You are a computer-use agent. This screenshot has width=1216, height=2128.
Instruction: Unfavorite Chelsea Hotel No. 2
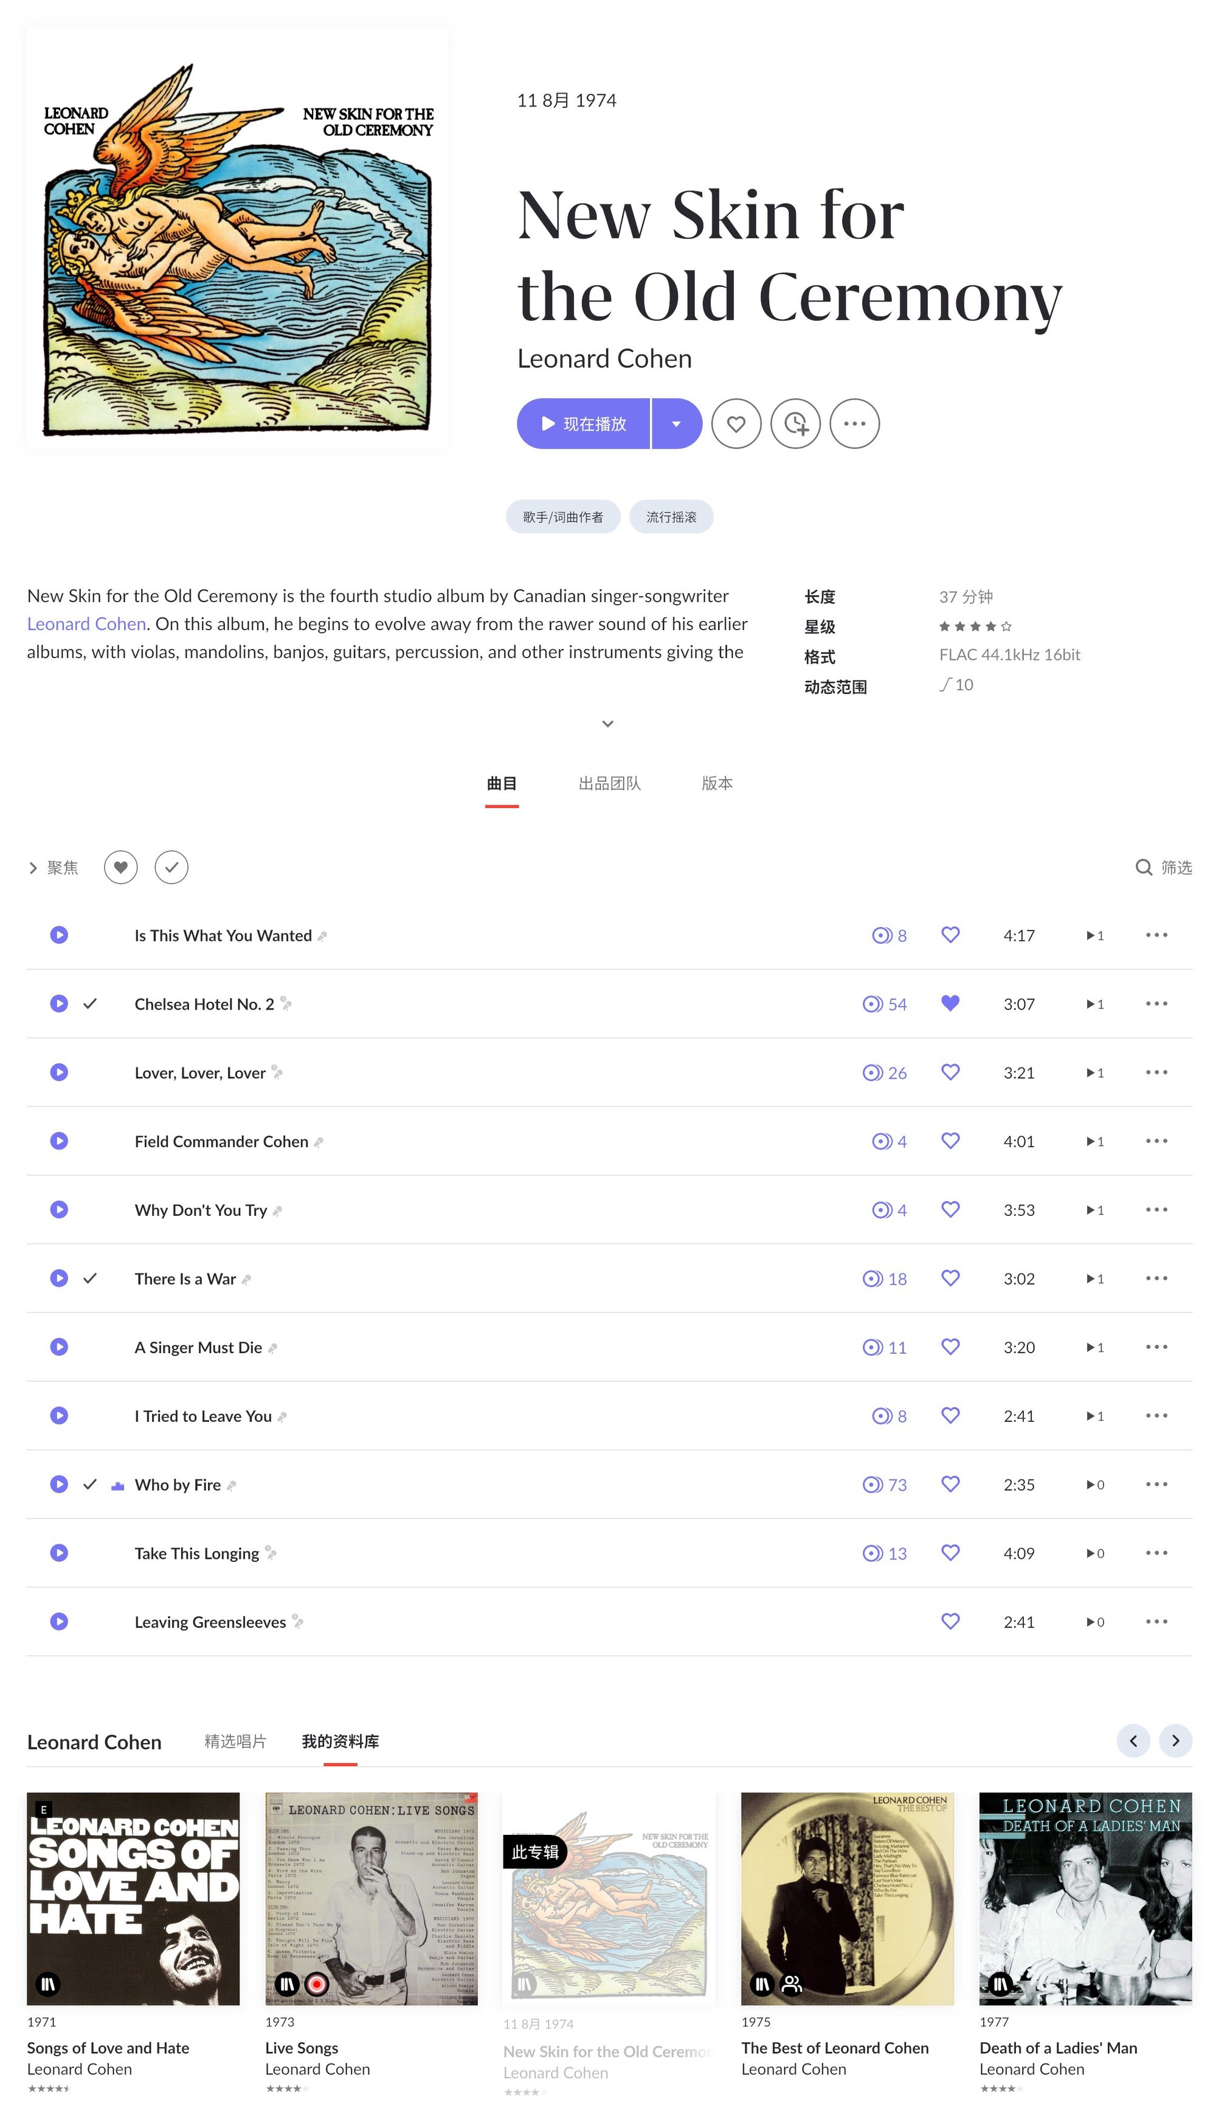point(950,1003)
